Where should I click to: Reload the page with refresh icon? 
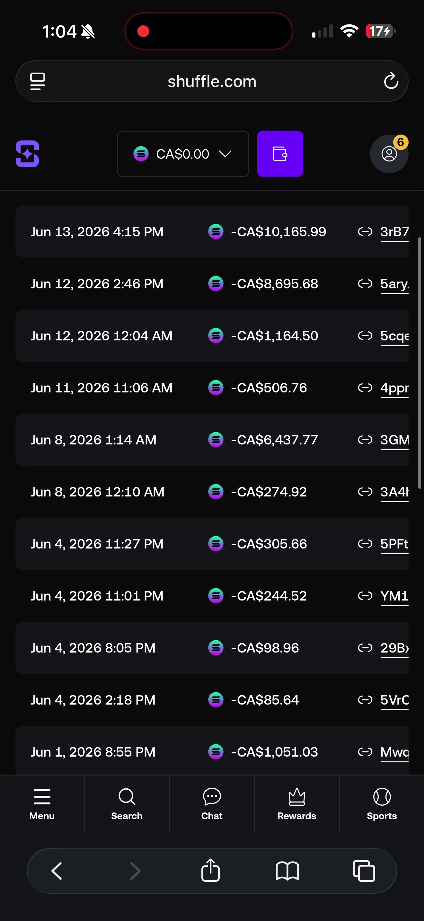click(391, 81)
